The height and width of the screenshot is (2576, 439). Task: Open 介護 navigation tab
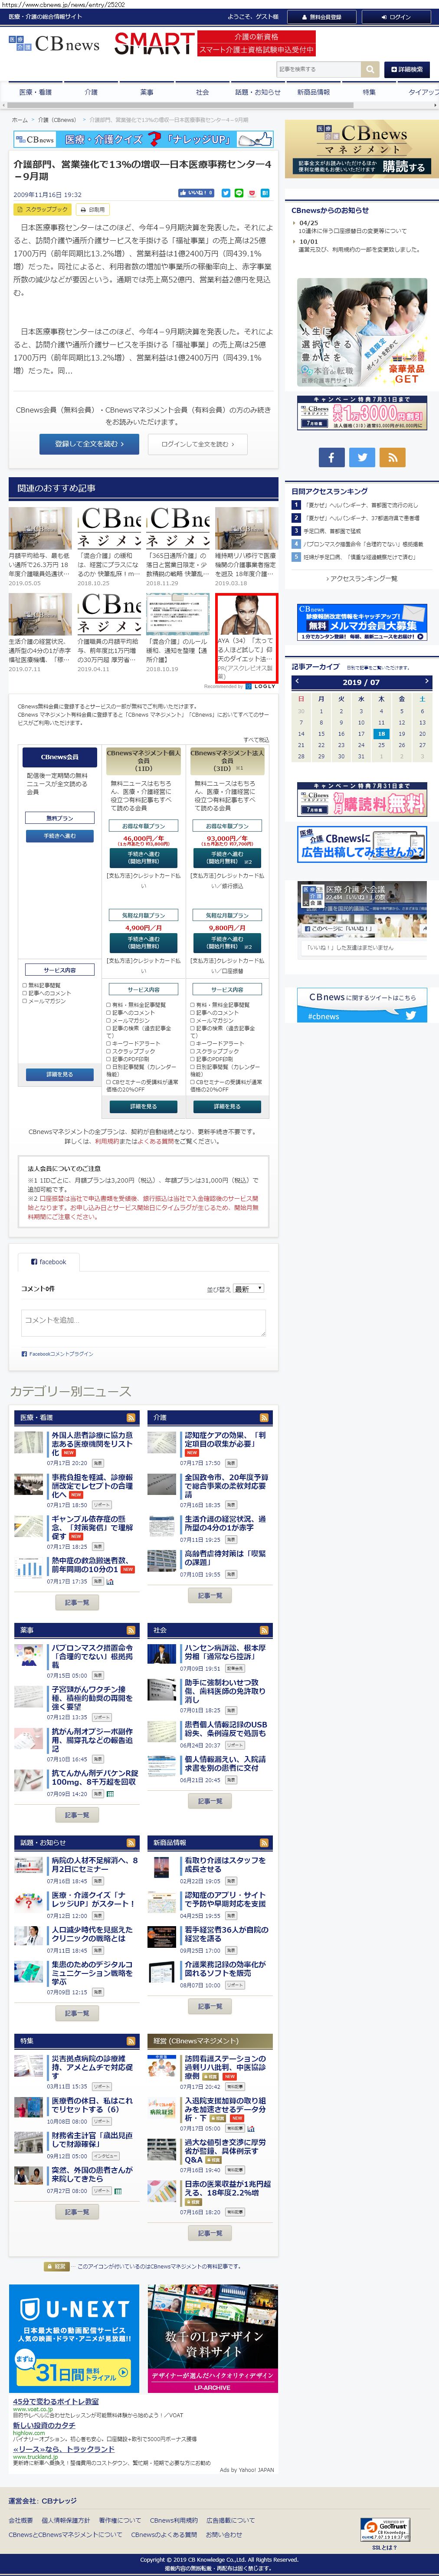tap(91, 92)
